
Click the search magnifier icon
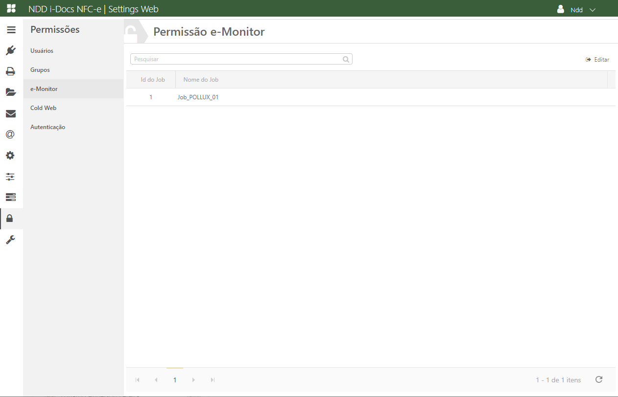tap(346, 59)
